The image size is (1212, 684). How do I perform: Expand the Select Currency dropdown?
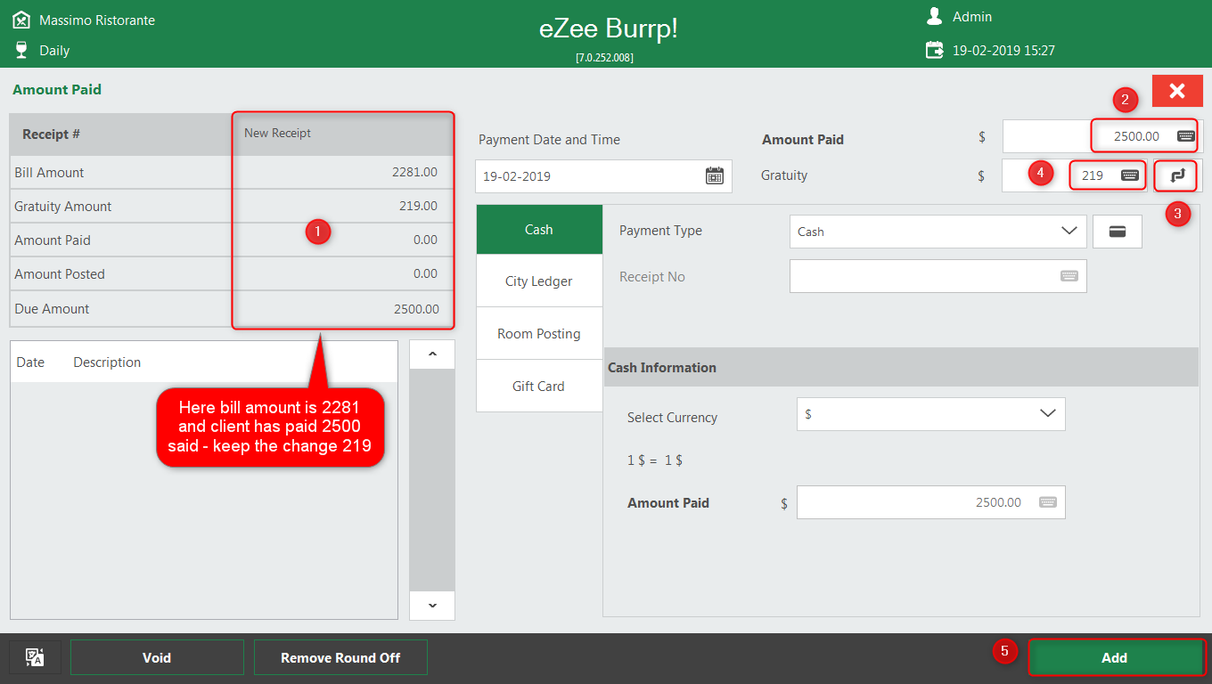click(x=1048, y=413)
